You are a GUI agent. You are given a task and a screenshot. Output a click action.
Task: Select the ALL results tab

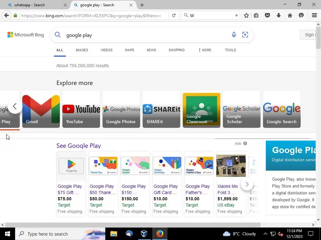[60, 50]
